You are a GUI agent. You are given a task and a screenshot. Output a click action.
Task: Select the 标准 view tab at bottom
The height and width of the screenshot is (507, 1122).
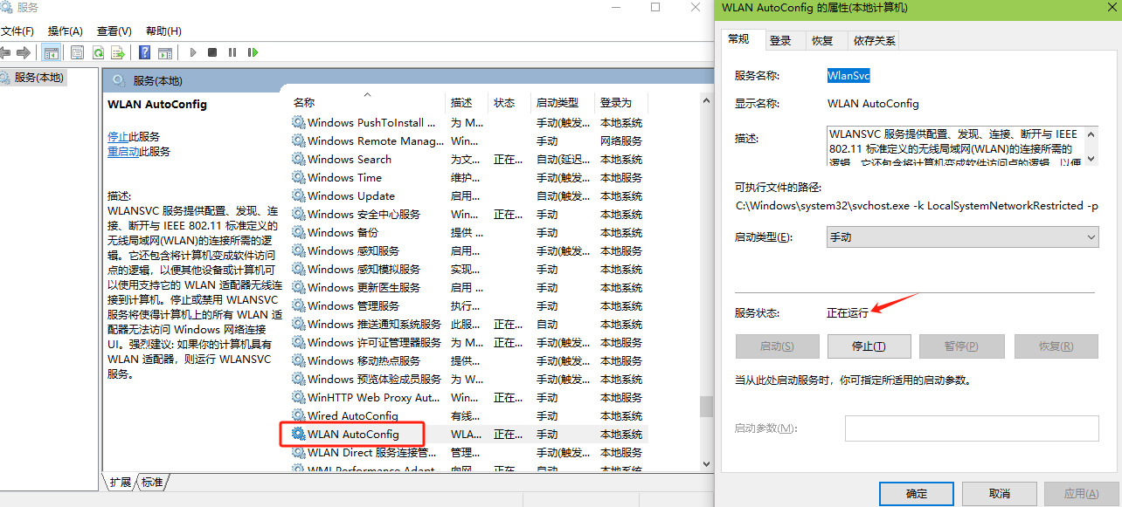152,482
